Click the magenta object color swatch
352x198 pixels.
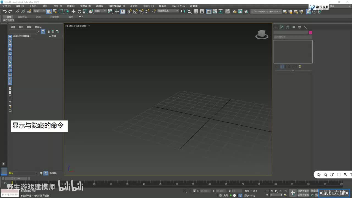310,32
